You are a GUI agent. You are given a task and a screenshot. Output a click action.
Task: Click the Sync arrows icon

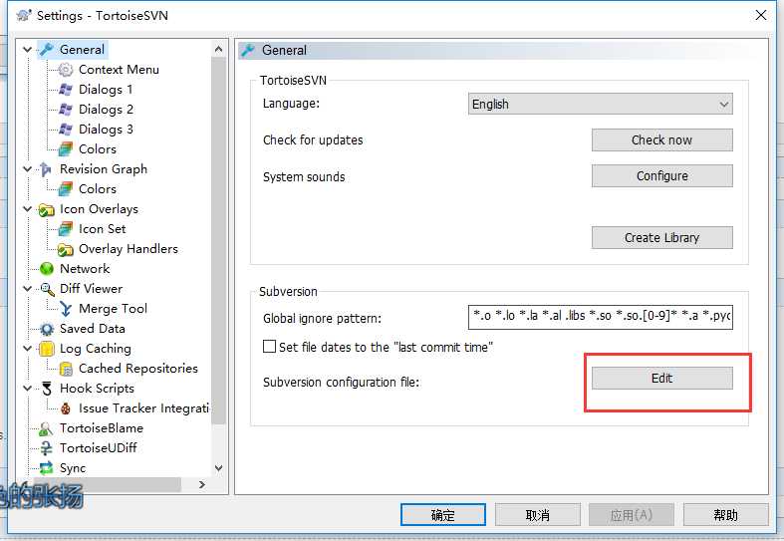[47, 468]
